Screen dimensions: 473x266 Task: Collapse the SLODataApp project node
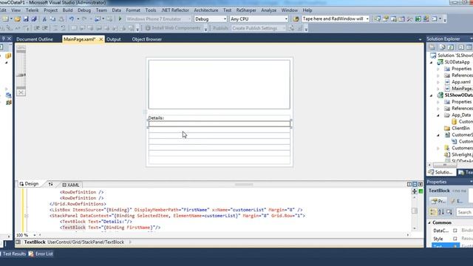431,62
